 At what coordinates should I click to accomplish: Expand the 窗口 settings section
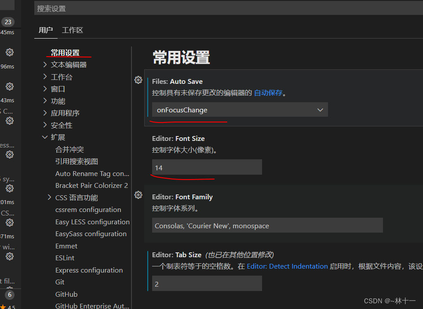point(58,89)
